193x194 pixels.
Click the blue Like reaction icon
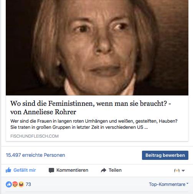[x=9, y=184]
